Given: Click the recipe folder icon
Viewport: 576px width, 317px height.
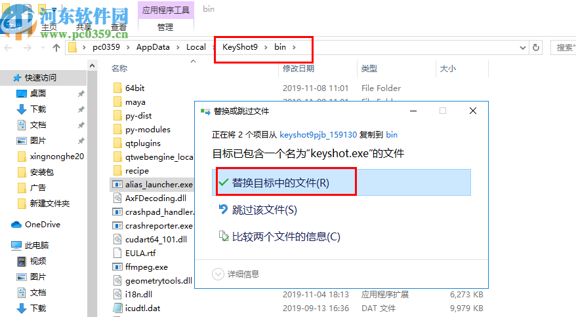Looking at the screenshot, I should pos(117,170).
